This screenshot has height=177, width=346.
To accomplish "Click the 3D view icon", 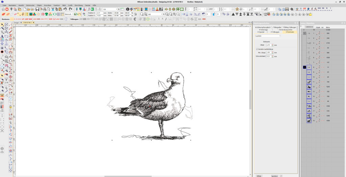I will coord(200,19).
